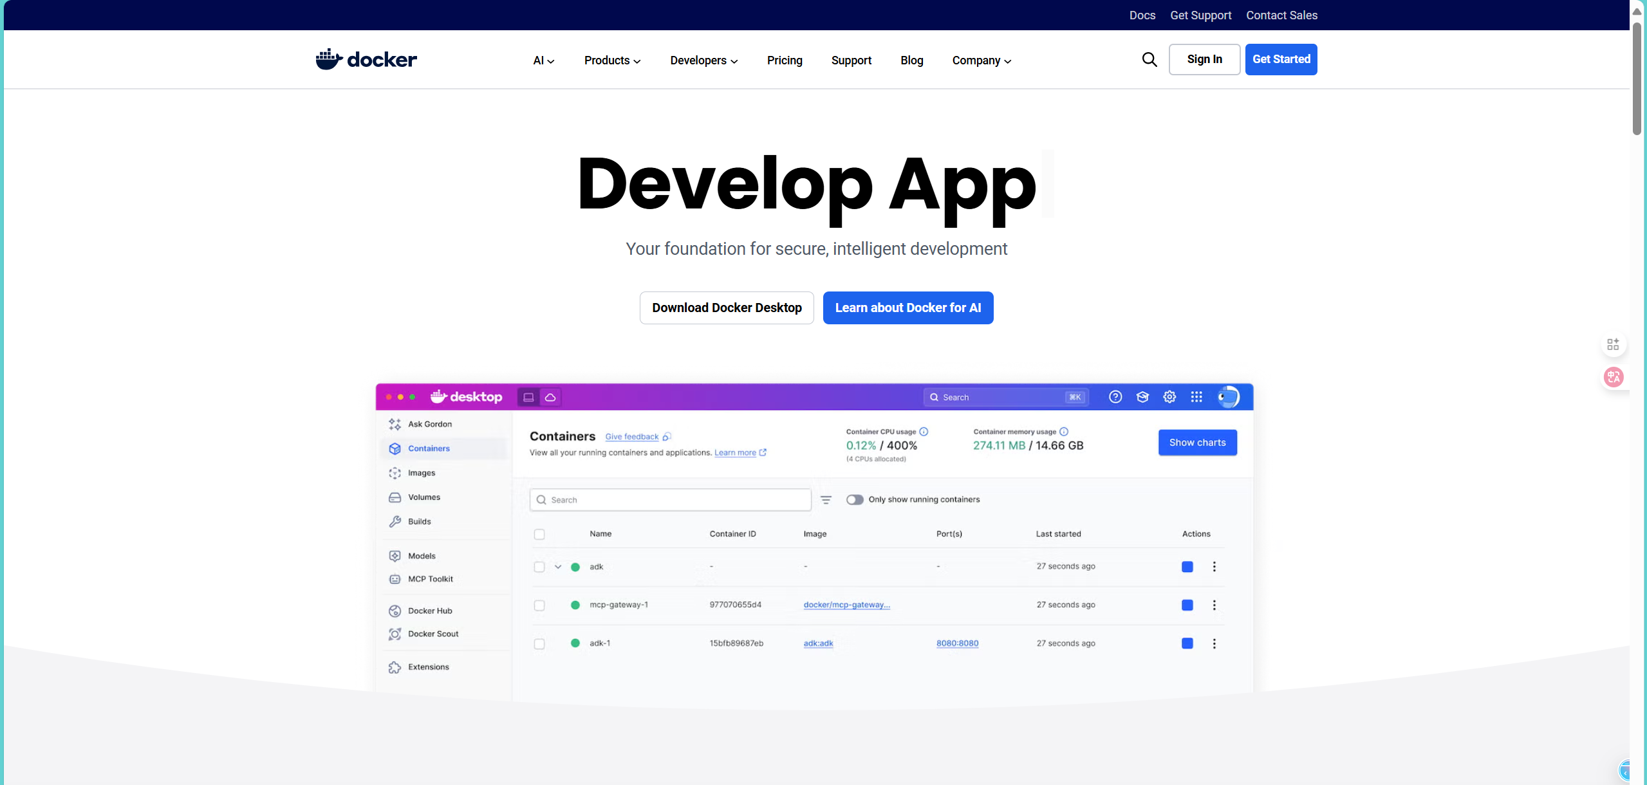The height and width of the screenshot is (785, 1647).
Task: Open Contact Sales in the top bar
Action: 1281,15
